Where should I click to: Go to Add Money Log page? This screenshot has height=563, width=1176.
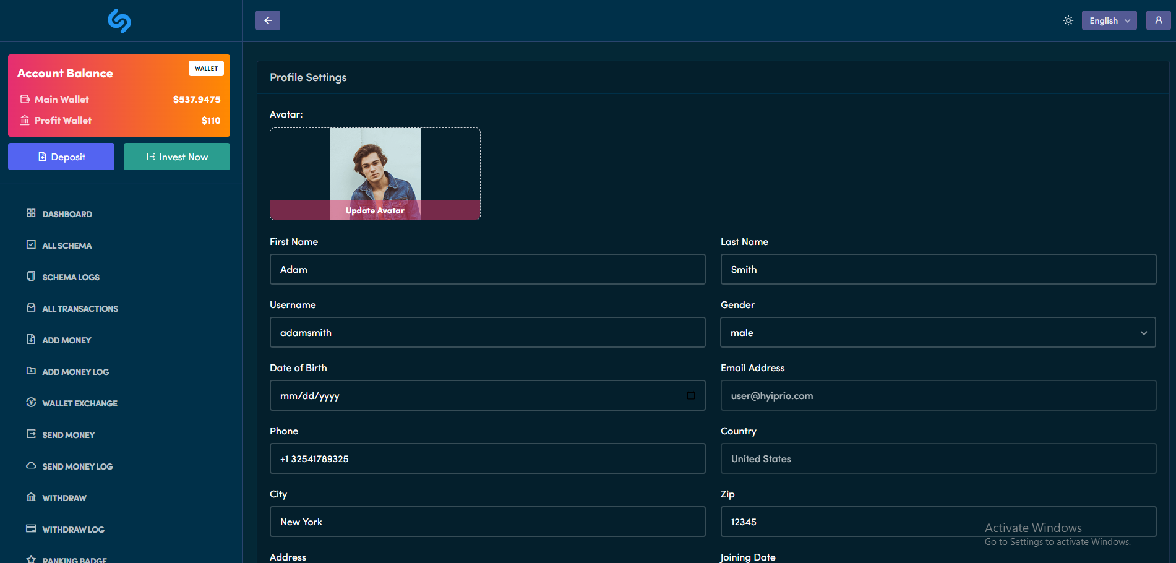(75, 372)
